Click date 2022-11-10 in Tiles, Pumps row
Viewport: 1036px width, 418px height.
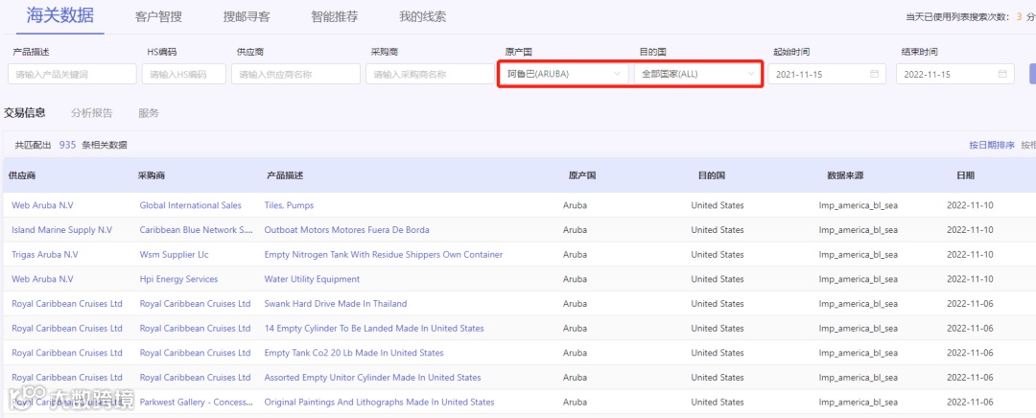point(970,205)
